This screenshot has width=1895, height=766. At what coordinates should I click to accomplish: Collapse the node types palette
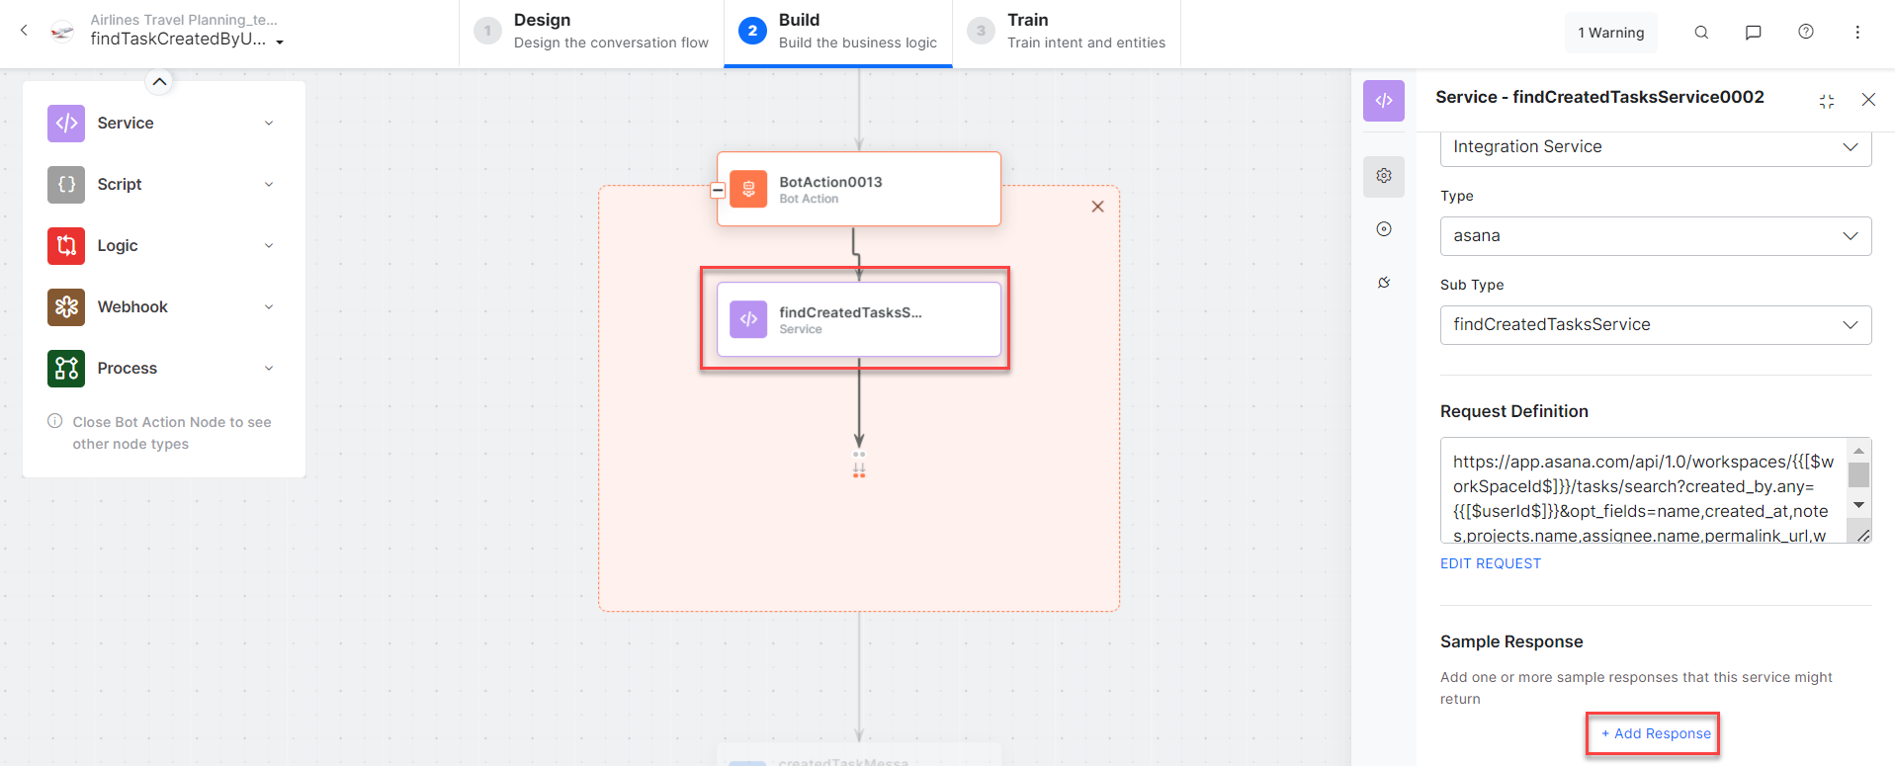click(159, 82)
